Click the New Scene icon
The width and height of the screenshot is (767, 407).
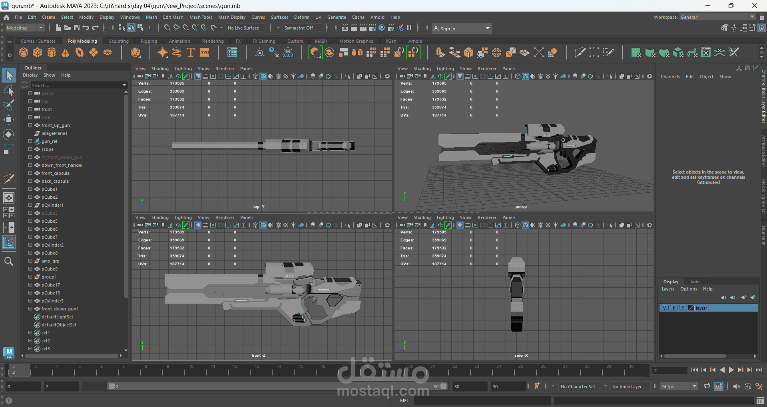coord(58,28)
